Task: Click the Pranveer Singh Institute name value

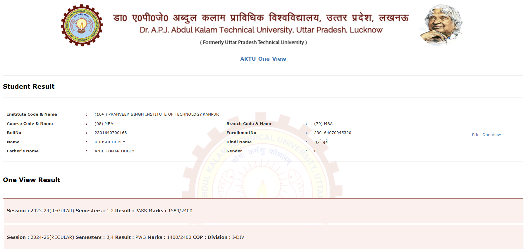Action: pyautogui.click(x=157, y=114)
